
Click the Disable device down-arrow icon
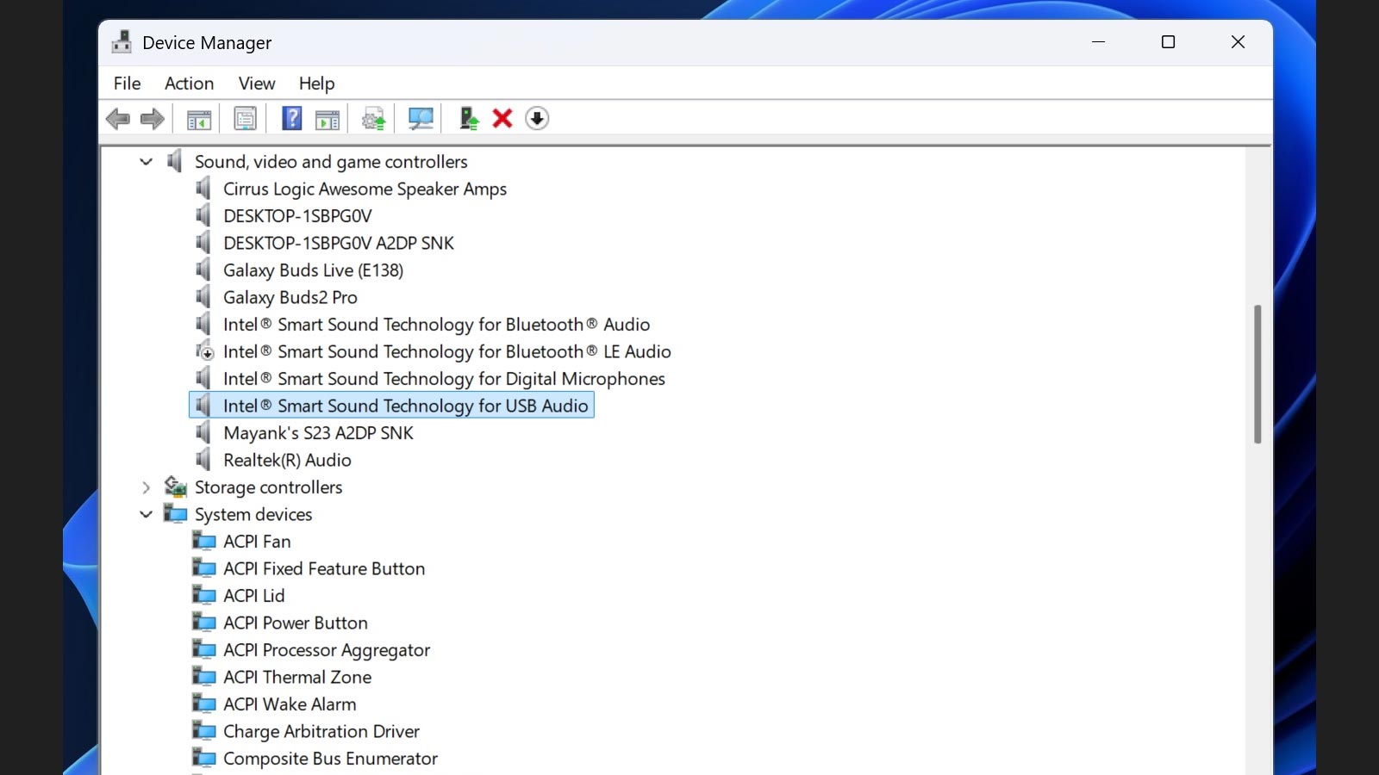tap(537, 119)
